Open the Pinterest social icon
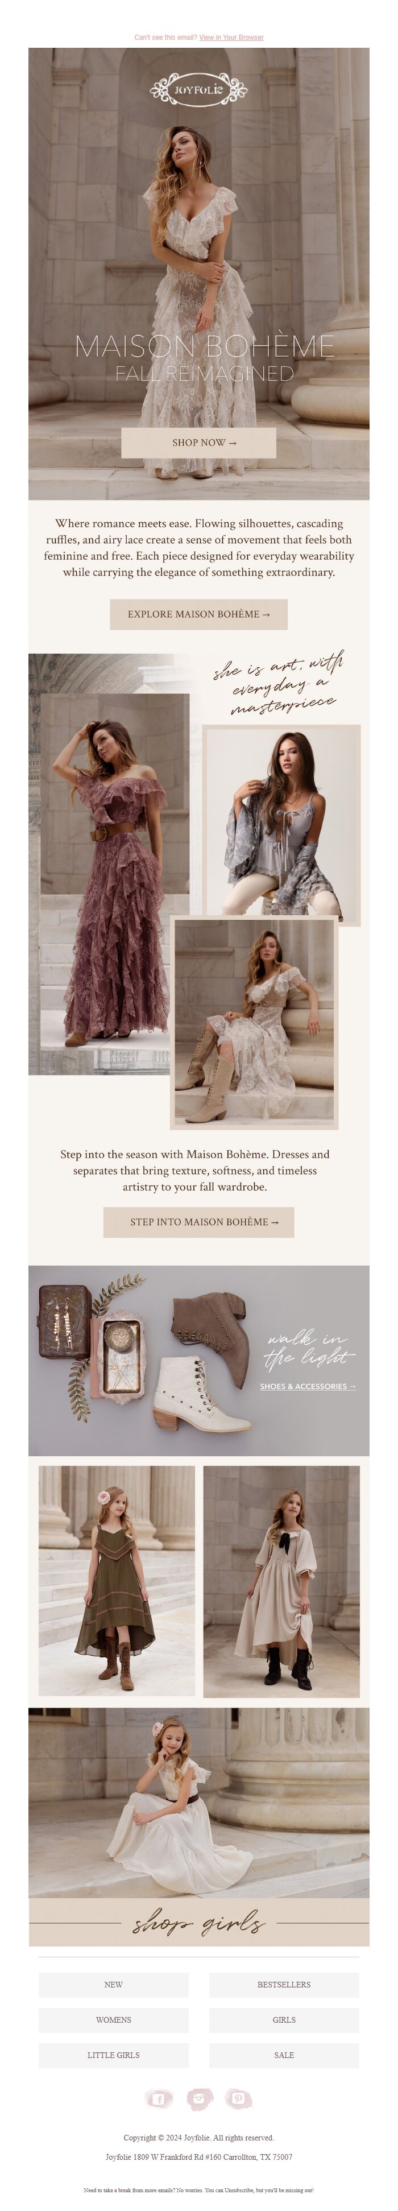The height and width of the screenshot is (2211, 398). [238, 2100]
